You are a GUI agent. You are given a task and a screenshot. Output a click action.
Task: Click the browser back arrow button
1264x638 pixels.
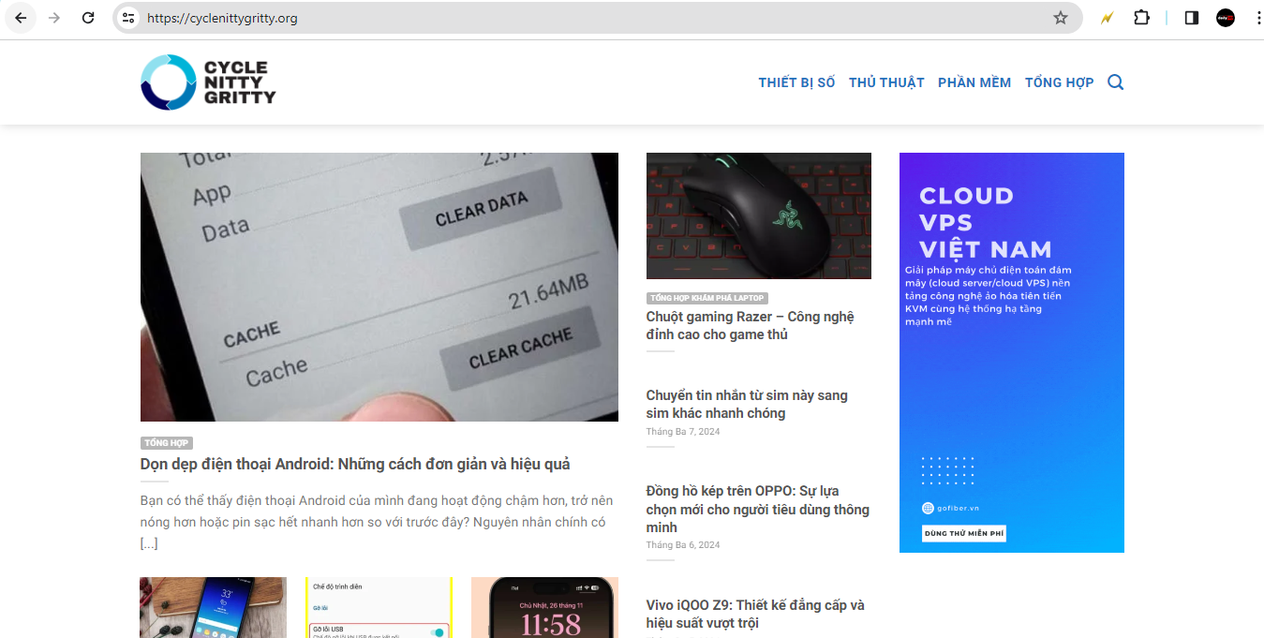coord(21,18)
